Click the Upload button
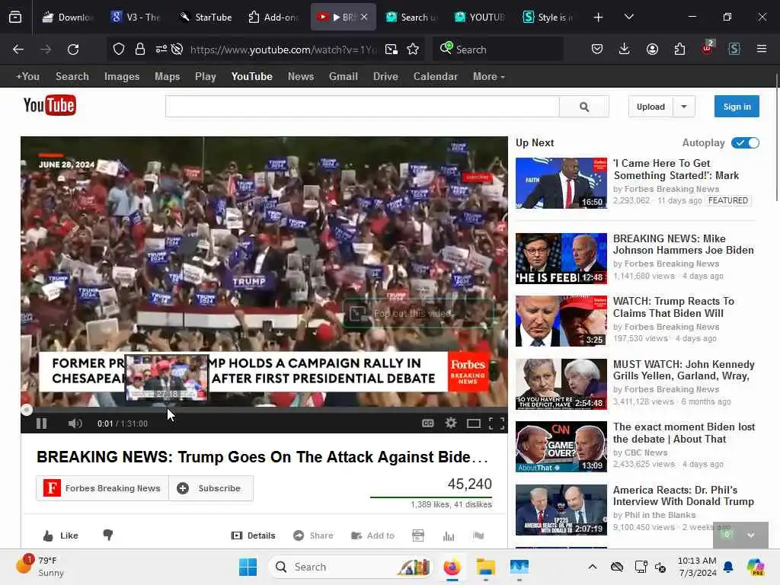 (651, 107)
